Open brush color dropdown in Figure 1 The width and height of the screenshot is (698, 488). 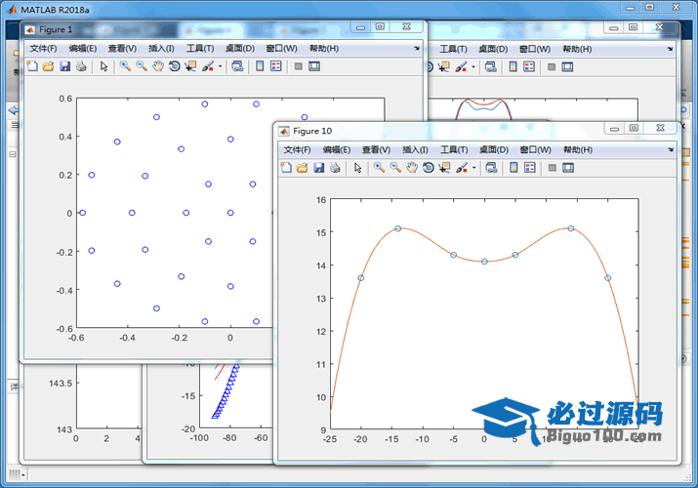[221, 66]
